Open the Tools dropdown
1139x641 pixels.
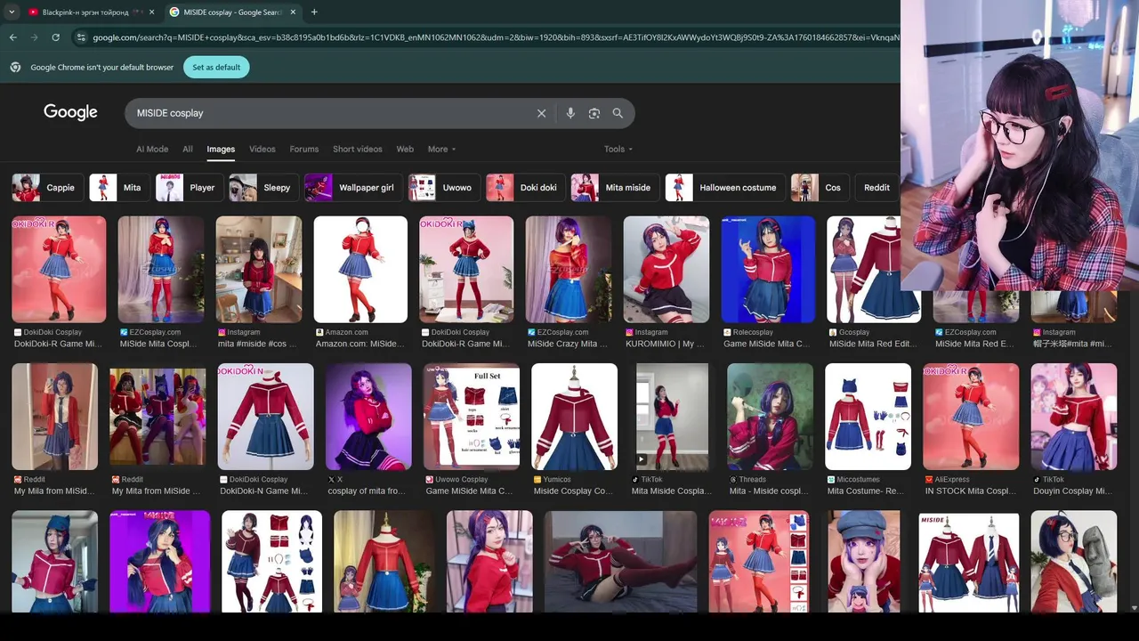pyautogui.click(x=618, y=149)
